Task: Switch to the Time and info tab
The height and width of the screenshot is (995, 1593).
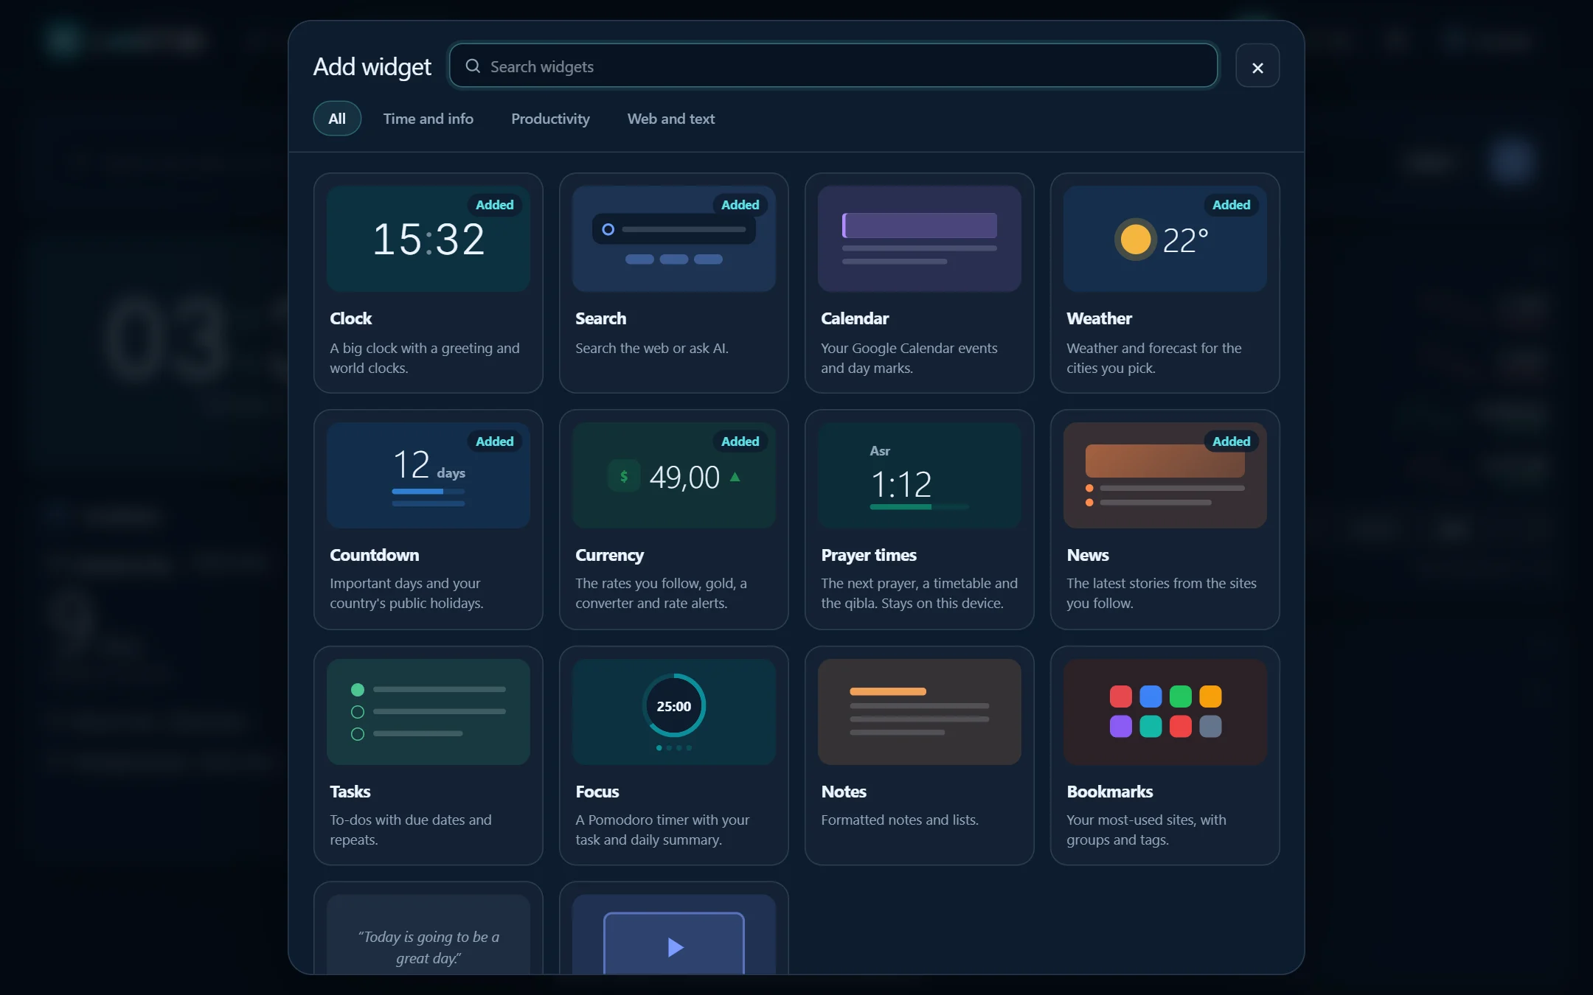Action: 428,119
